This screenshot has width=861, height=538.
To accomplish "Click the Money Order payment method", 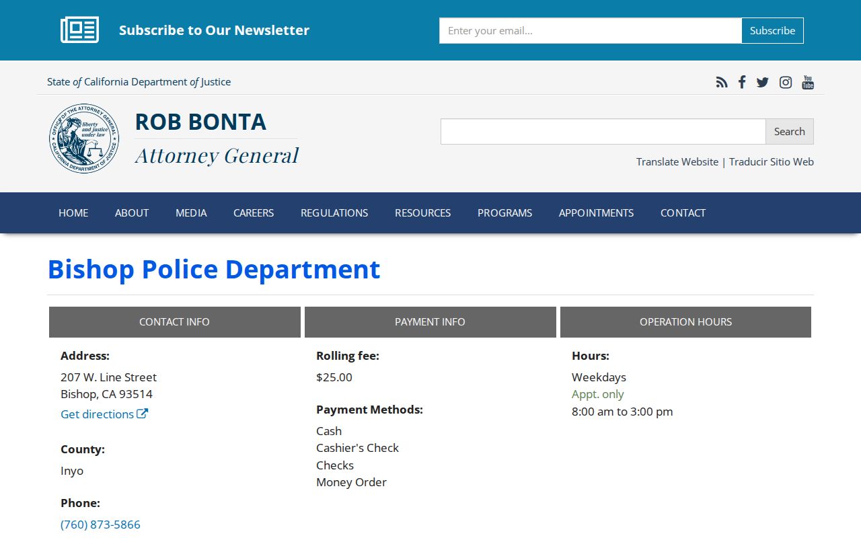I will tap(351, 482).
